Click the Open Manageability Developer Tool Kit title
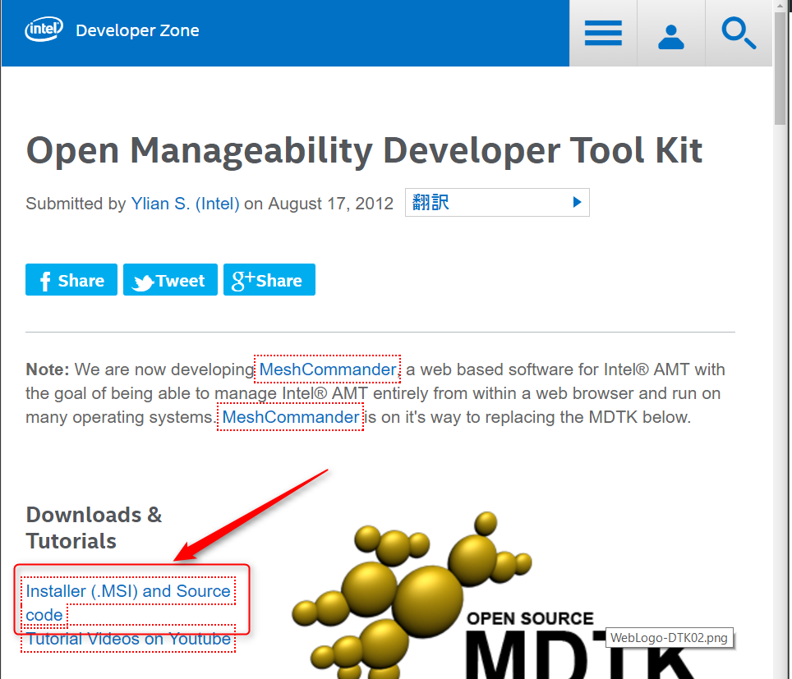The height and width of the screenshot is (679, 792). 364,150
